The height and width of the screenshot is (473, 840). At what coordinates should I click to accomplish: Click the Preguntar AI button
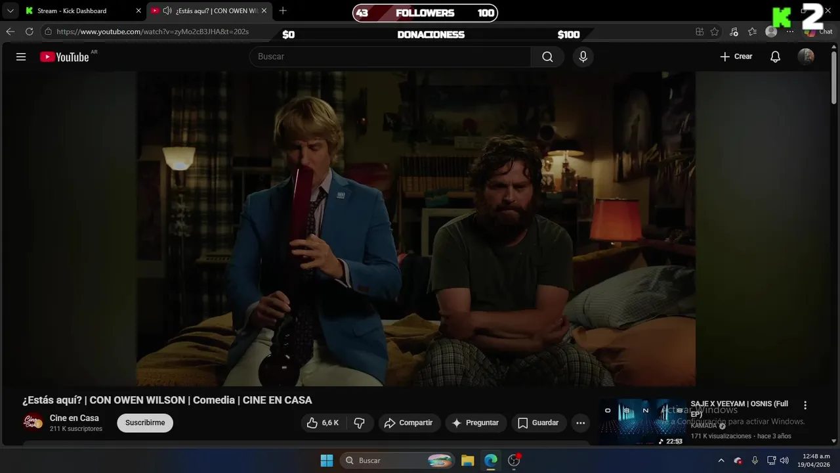coord(476,423)
